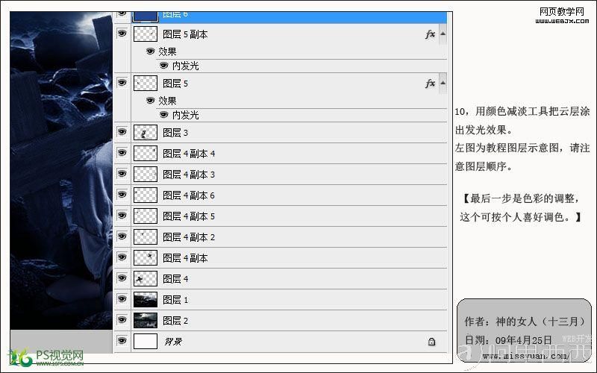Toggle visibility of 背景 layer

122,341
